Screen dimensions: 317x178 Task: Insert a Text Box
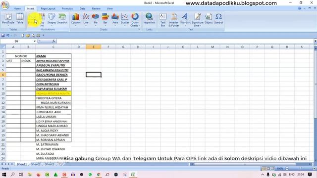coord(163,19)
